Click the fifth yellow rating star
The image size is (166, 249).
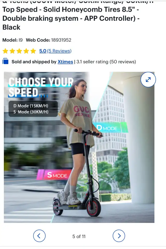click(33, 51)
